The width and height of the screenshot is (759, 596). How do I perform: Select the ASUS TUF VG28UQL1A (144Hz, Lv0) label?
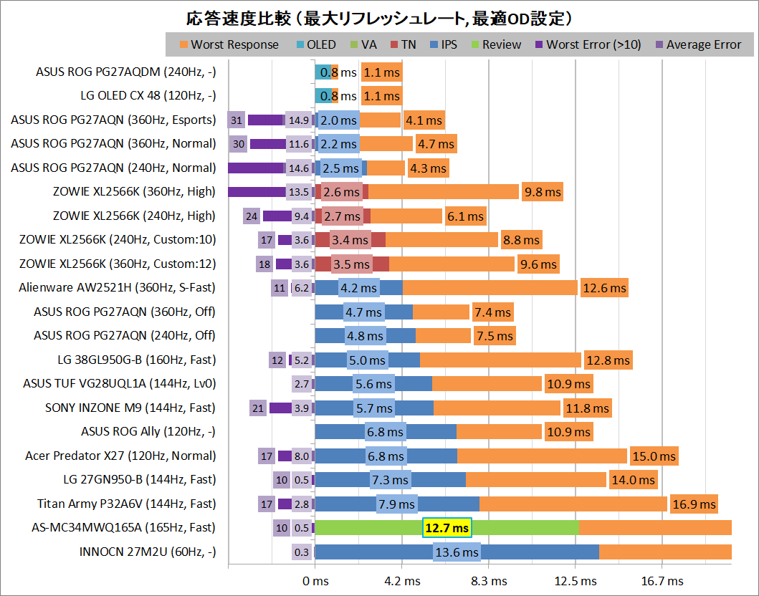click(x=120, y=384)
